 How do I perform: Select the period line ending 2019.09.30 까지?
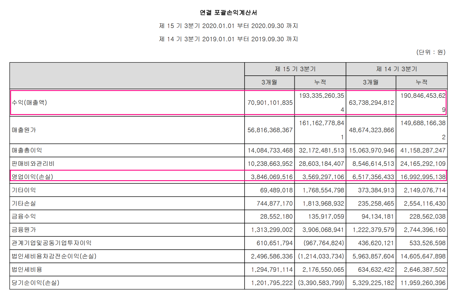click(x=228, y=39)
